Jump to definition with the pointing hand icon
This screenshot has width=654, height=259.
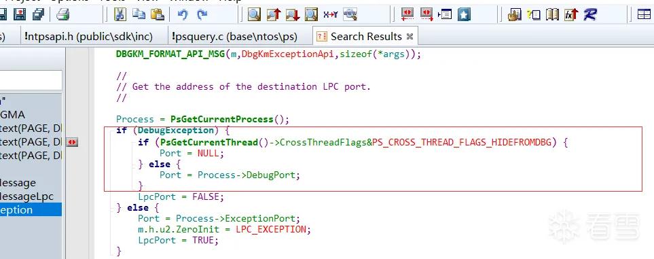[515, 15]
